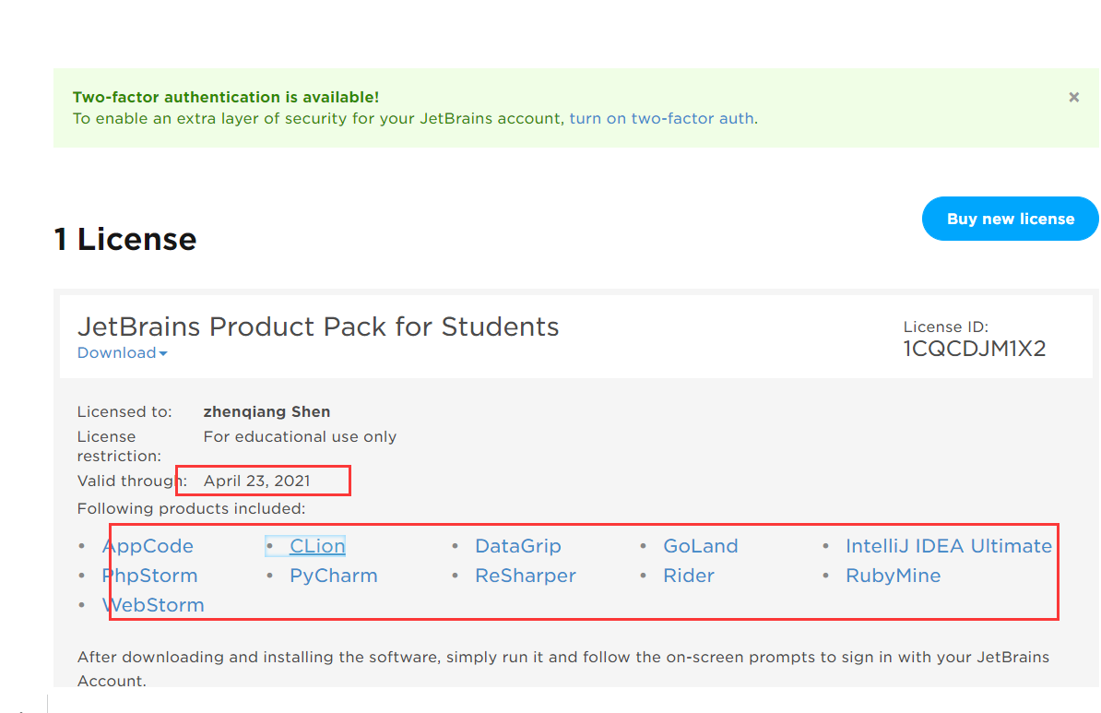Click the JetBrains Product Pack for Students title
This screenshot has height=713, width=1101.
[318, 327]
